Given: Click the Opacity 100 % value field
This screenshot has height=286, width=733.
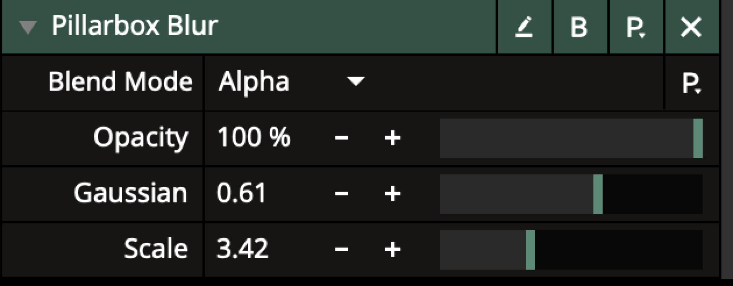Looking at the screenshot, I should [254, 137].
